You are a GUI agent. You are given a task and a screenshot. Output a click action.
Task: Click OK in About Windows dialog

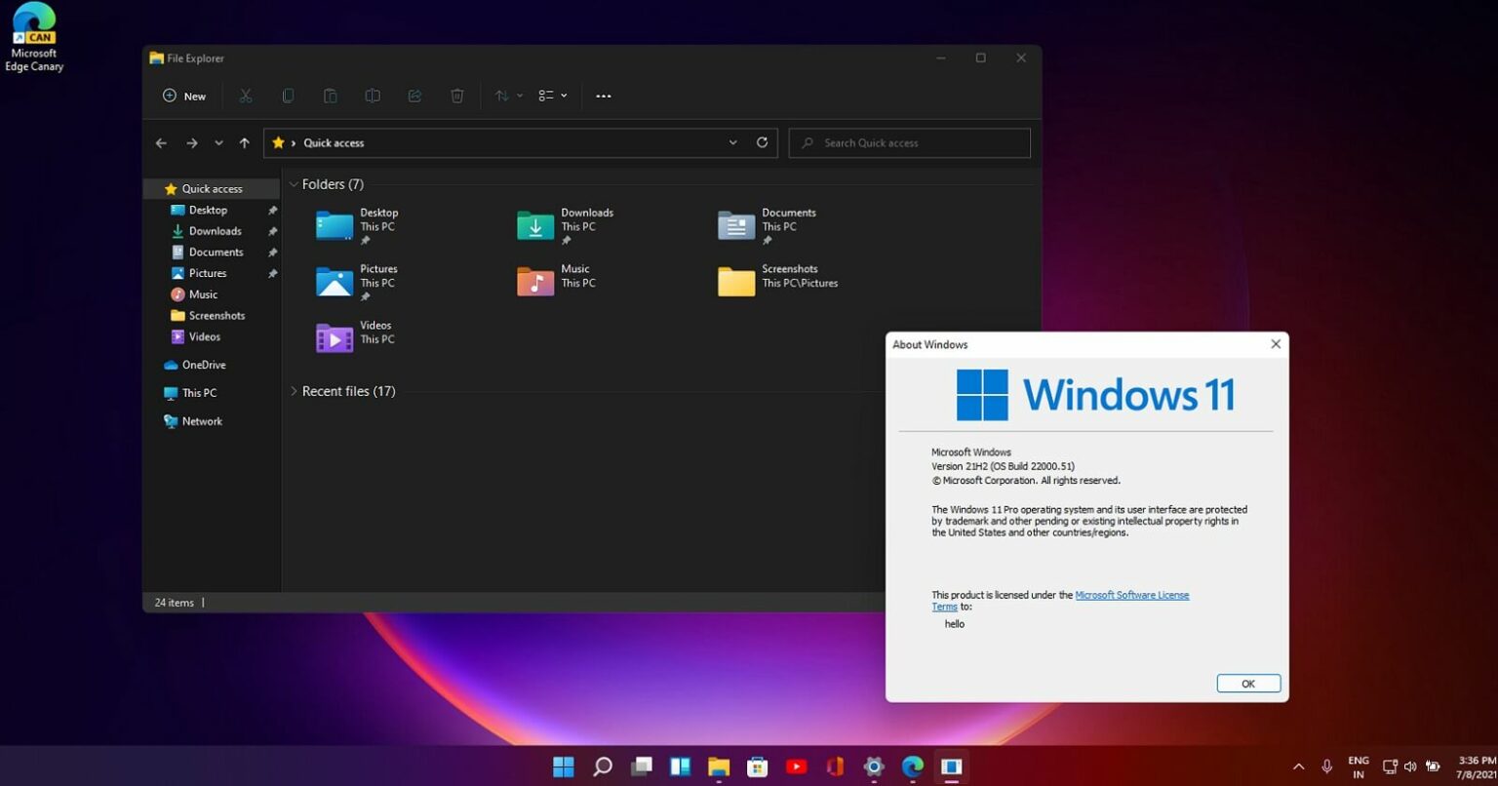(x=1248, y=684)
